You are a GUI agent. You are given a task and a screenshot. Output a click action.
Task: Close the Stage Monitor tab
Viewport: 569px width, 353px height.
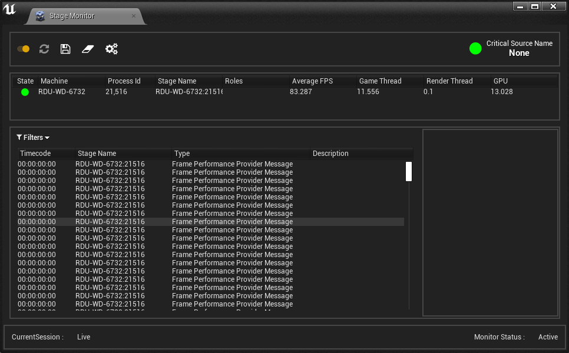pyautogui.click(x=134, y=16)
